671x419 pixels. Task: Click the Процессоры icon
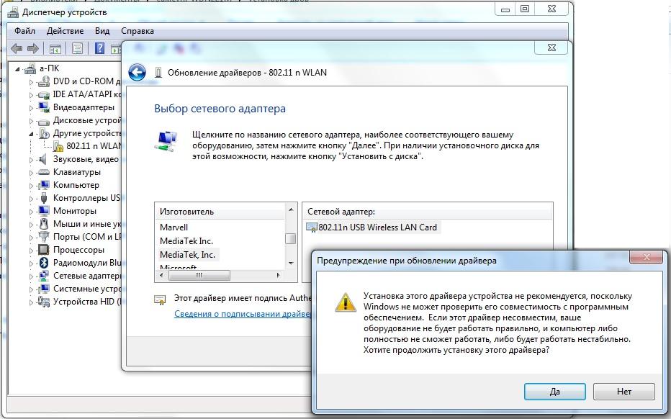point(44,250)
